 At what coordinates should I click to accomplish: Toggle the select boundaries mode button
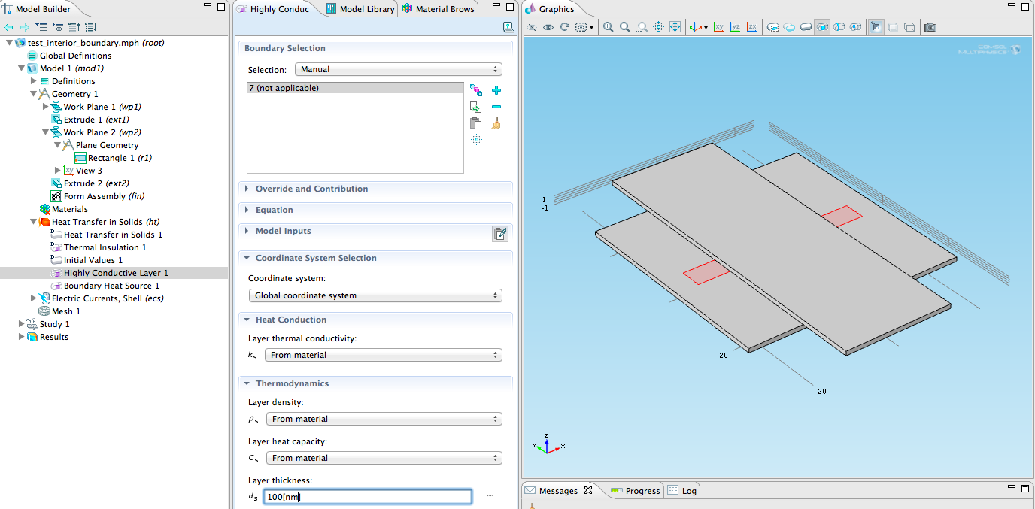(x=822, y=27)
